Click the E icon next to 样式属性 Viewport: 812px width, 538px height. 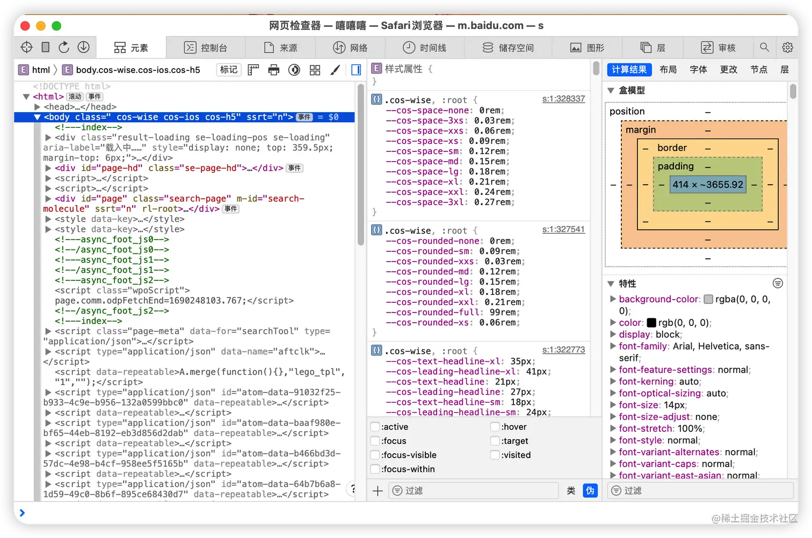[x=376, y=69]
